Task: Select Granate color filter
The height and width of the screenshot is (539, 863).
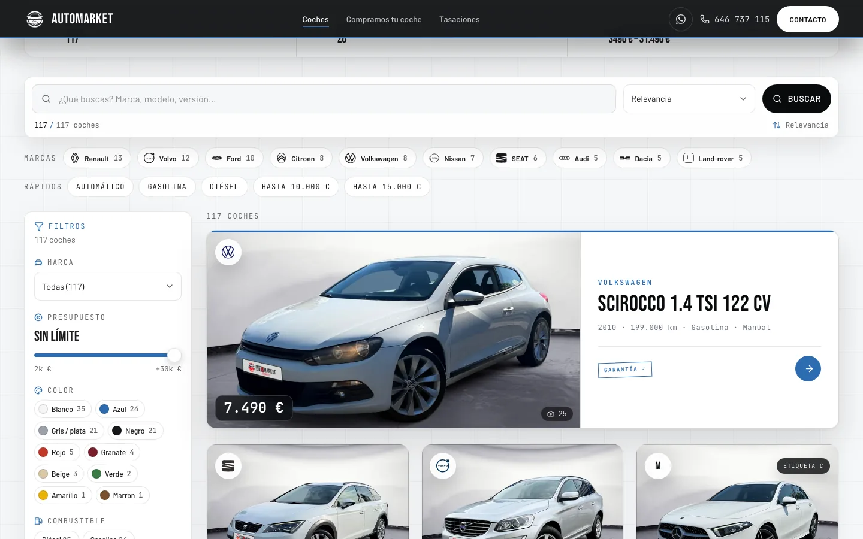Action: 112,452
